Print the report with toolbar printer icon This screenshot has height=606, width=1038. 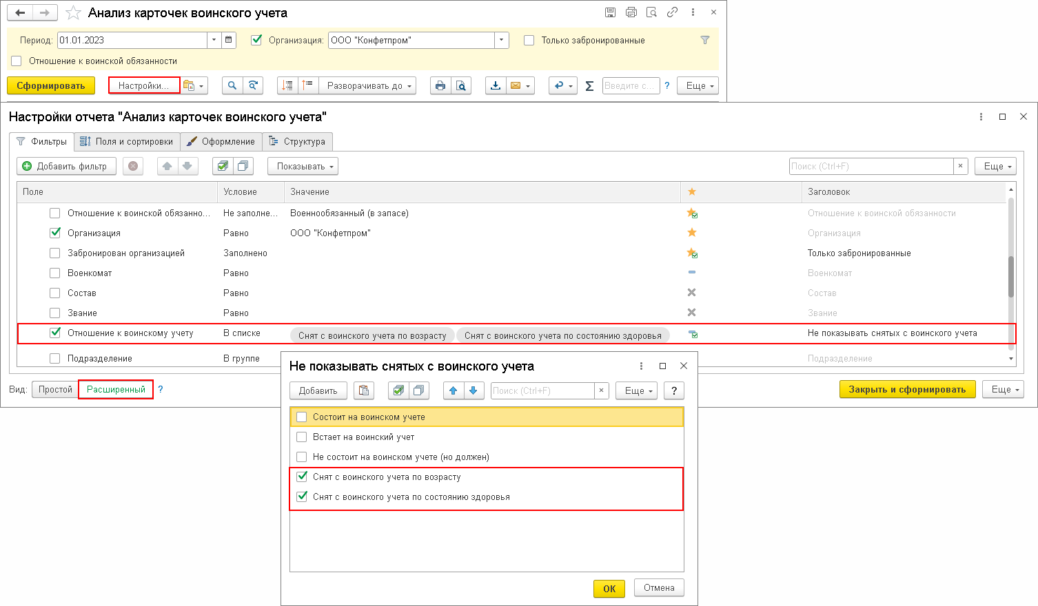[x=440, y=85]
